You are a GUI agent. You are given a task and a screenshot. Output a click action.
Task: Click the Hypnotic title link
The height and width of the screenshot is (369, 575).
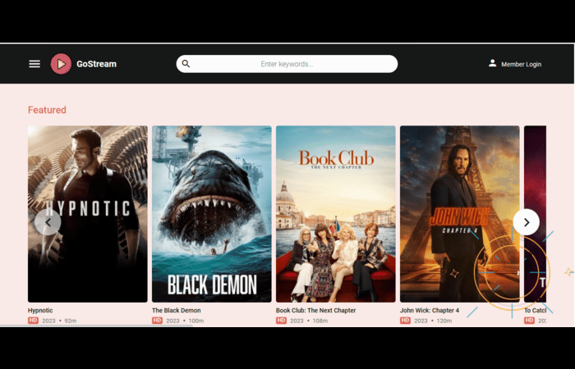pyautogui.click(x=40, y=311)
